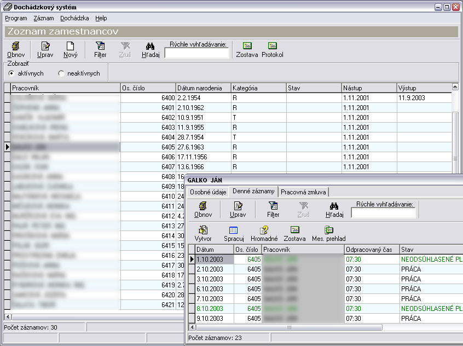Image resolution: width=463 pixels, height=346 pixels.
Task: Click Stav column header in daily records
Action: click(431, 250)
